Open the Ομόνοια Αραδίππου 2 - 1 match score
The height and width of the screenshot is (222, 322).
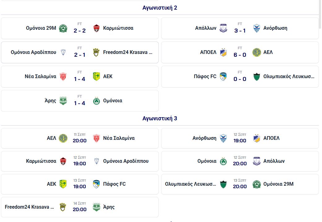[x=80, y=55]
